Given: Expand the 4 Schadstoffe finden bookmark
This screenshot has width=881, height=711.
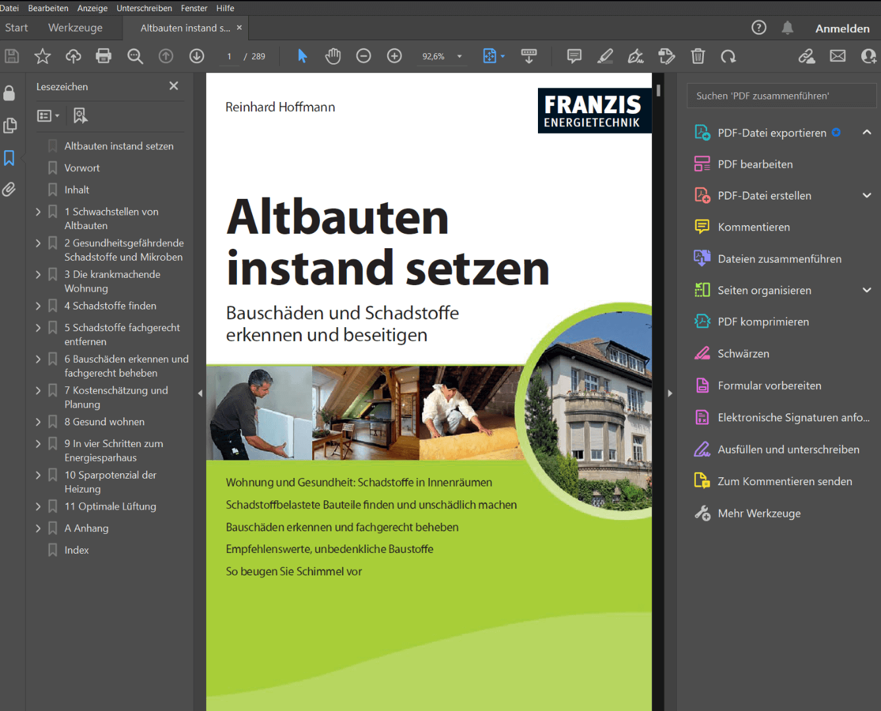Looking at the screenshot, I should pyautogui.click(x=38, y=305).
